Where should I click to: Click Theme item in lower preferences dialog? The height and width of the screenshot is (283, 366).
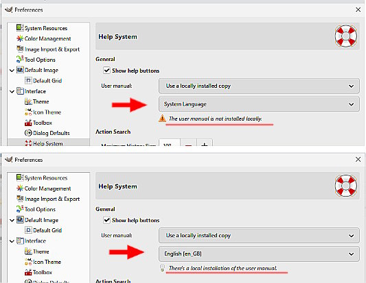coord(37,251)
